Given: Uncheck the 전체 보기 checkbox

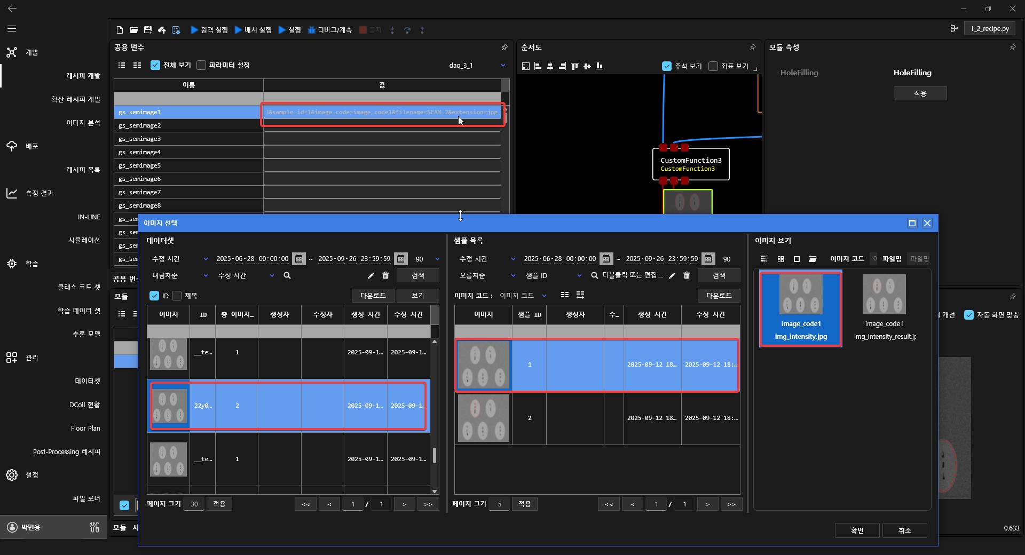Looking at the screenshot, I should (155, 65).
